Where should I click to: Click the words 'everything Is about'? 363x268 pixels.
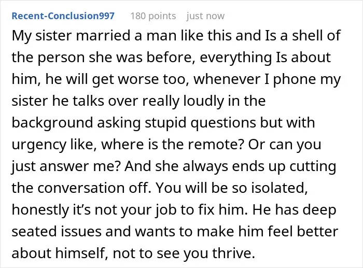(265, 58)
